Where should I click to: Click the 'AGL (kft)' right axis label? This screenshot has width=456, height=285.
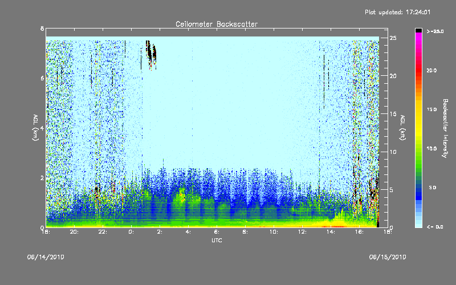[x=402, y=128]
